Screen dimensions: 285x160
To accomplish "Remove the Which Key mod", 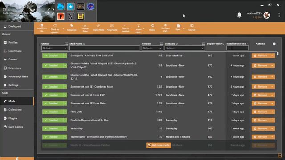I will tap(261, 128).
